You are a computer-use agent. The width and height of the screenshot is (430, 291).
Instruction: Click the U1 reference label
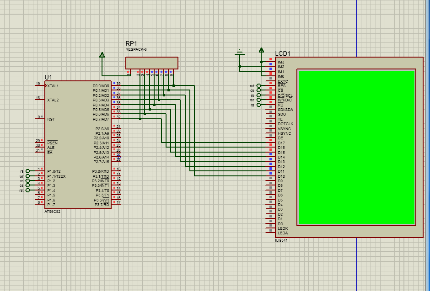[x=48, y=77]
